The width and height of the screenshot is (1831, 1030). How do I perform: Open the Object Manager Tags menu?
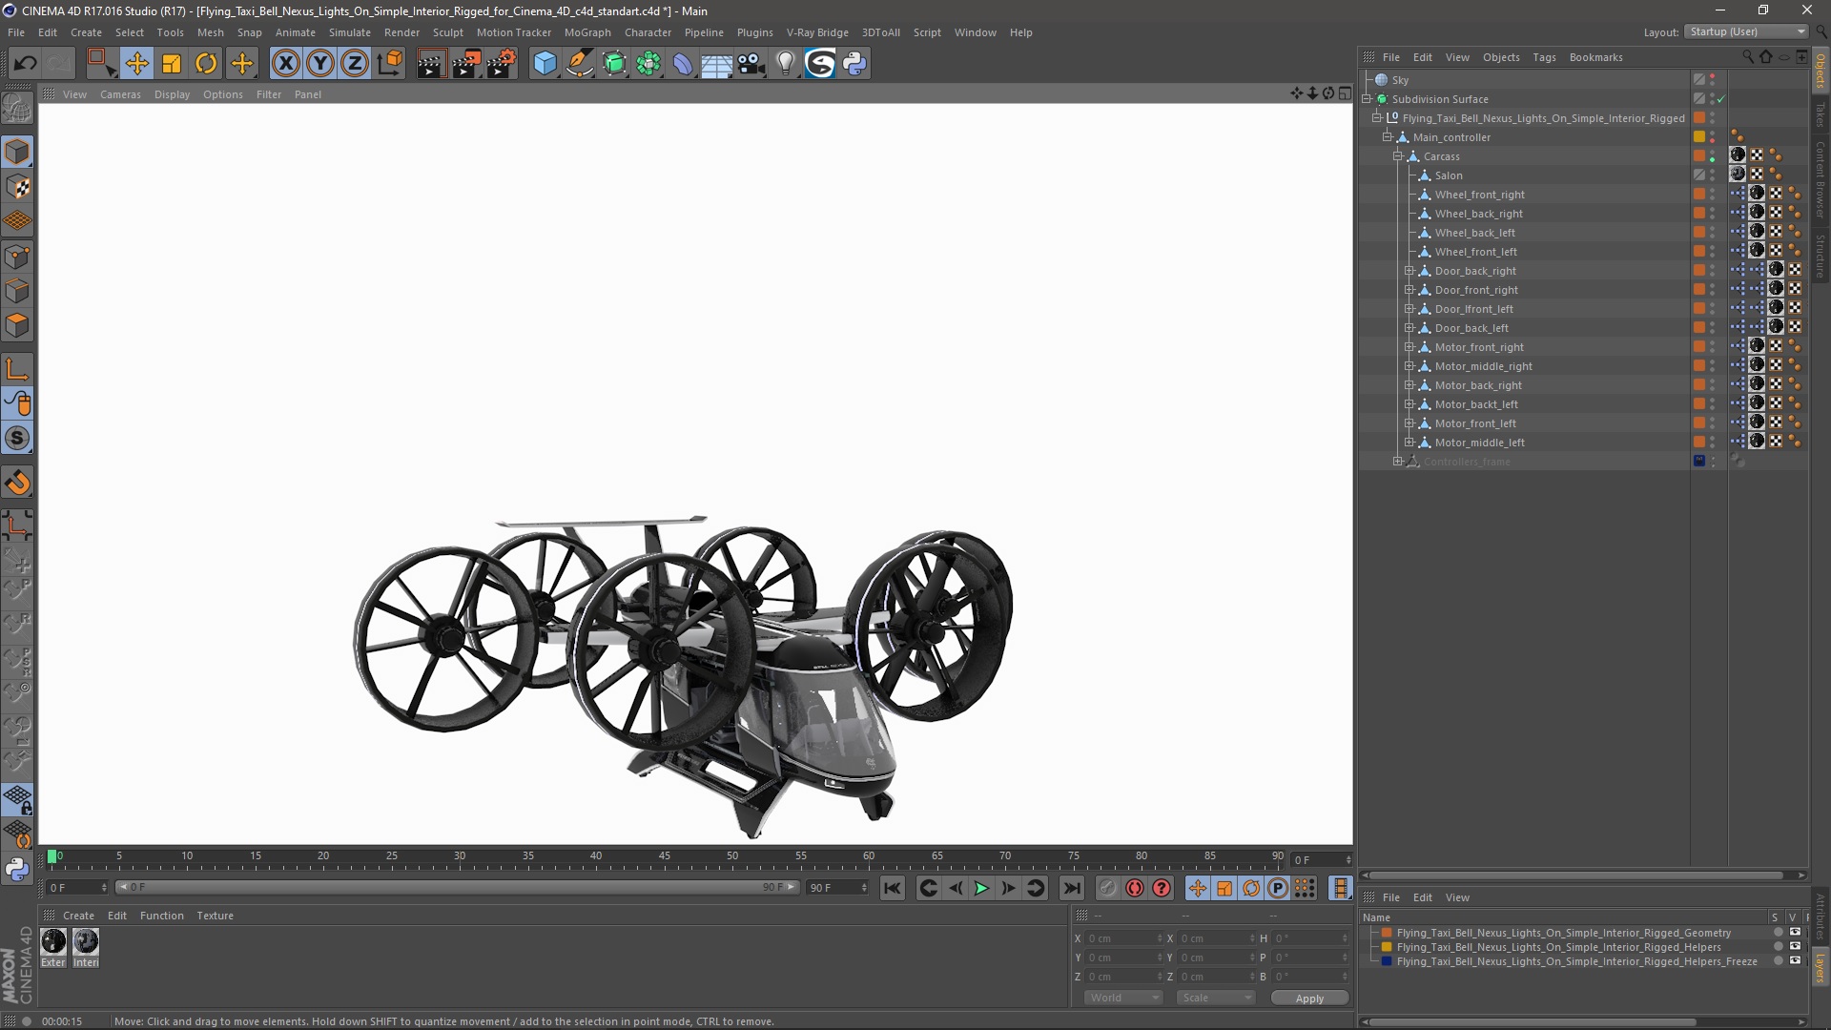[x=1544, y=57]
